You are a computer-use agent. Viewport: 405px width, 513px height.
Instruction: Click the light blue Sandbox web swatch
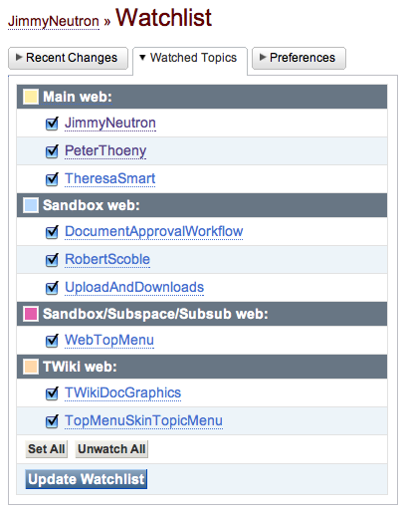click(x=31, y=205)
